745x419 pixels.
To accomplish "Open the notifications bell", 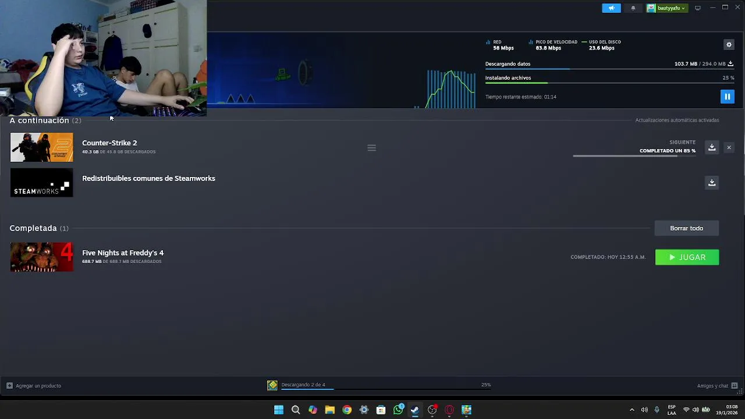I will (633, 8).
